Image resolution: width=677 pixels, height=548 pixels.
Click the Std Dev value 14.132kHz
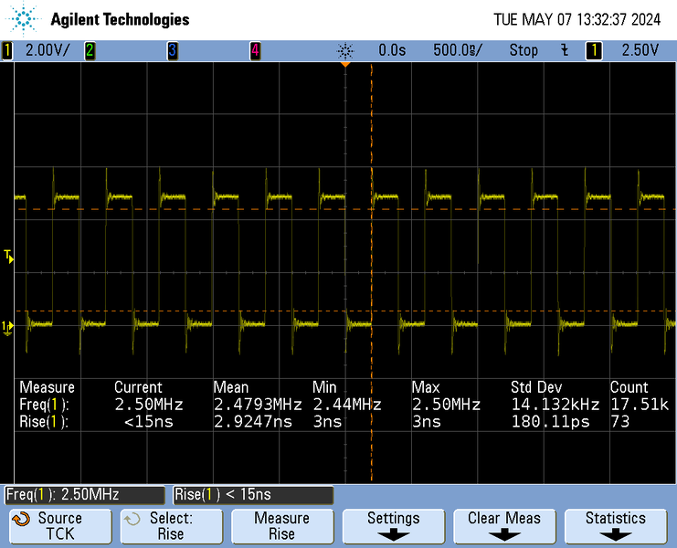point(555,405)
